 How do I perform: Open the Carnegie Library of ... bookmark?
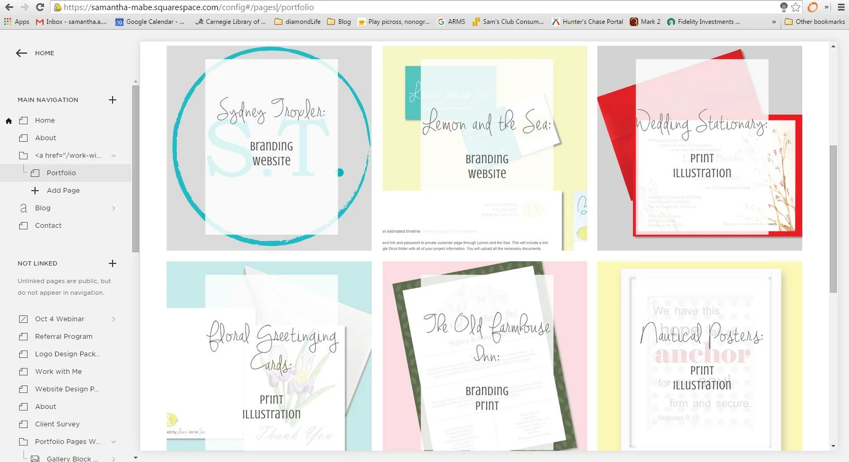pos(230,22)
